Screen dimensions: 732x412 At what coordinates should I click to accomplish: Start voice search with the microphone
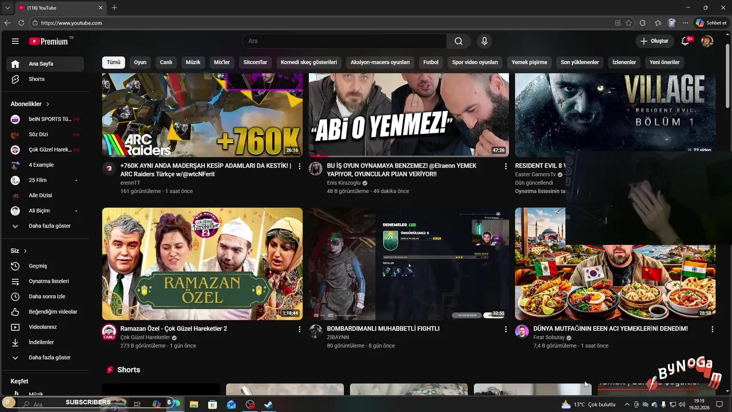point(484,41)
